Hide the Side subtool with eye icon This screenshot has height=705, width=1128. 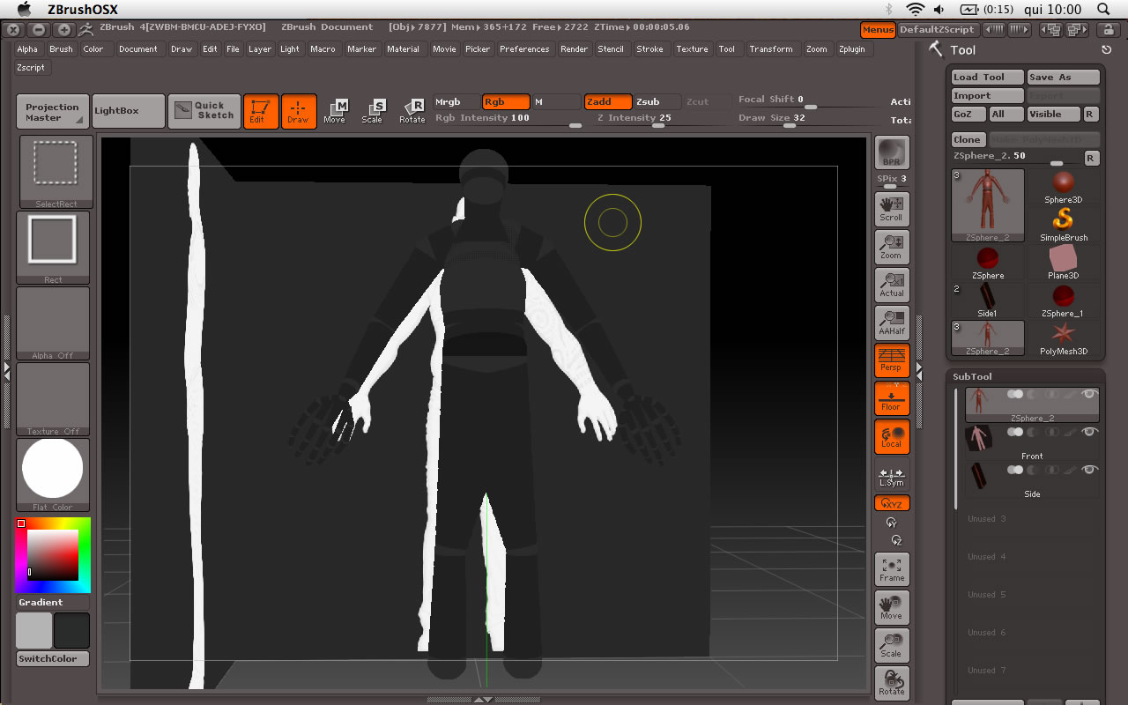click(1090, 470)
